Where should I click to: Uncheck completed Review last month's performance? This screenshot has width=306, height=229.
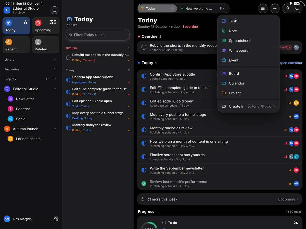click(144, 183)
